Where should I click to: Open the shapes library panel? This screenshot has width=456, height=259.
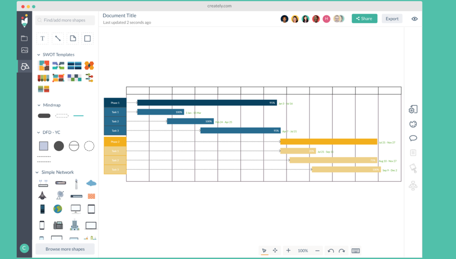point(25,66)
